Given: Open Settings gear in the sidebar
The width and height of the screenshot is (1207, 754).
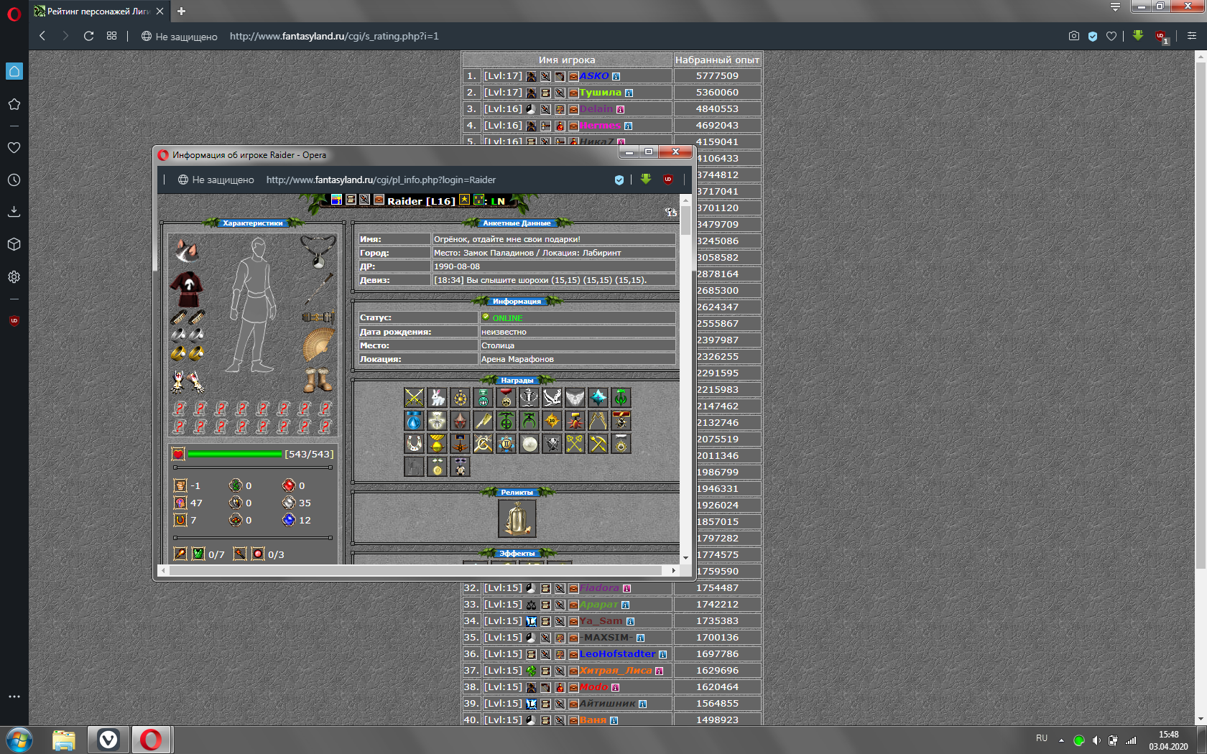Looking at the screenshot, I should [x=14, y=276].
